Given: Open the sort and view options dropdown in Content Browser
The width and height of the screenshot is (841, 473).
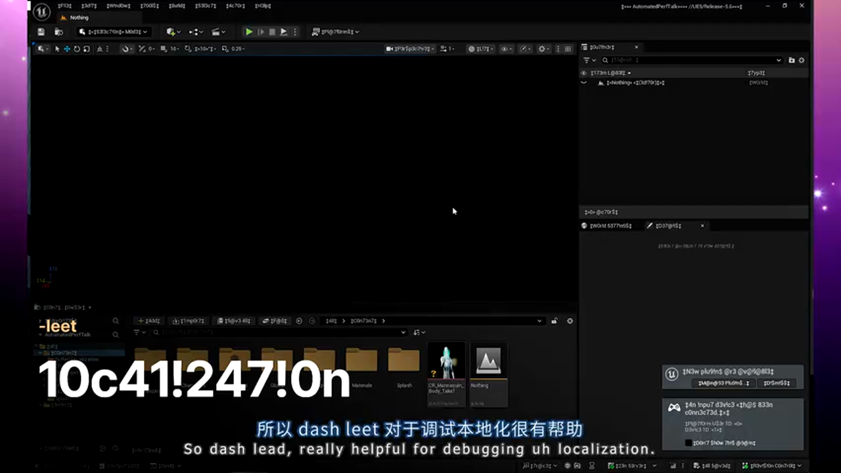Looking at the screenshot, I should point(419,332).
